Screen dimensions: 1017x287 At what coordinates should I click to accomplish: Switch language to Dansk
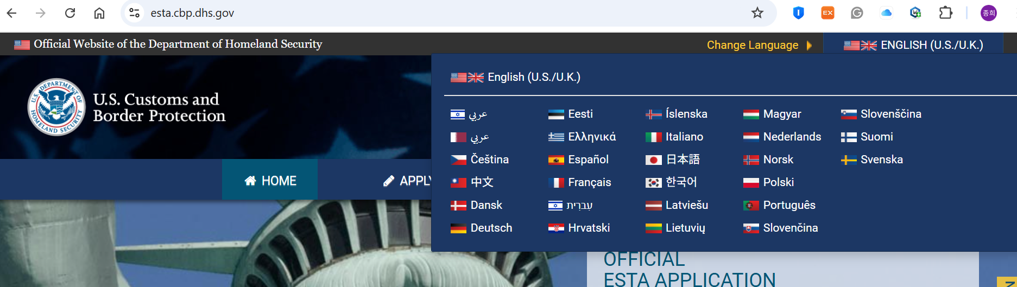pyautogui.click(x=476, y=205)
